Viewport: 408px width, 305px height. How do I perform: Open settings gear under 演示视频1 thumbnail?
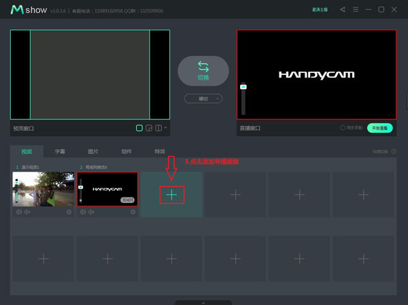tap(69, 212)
